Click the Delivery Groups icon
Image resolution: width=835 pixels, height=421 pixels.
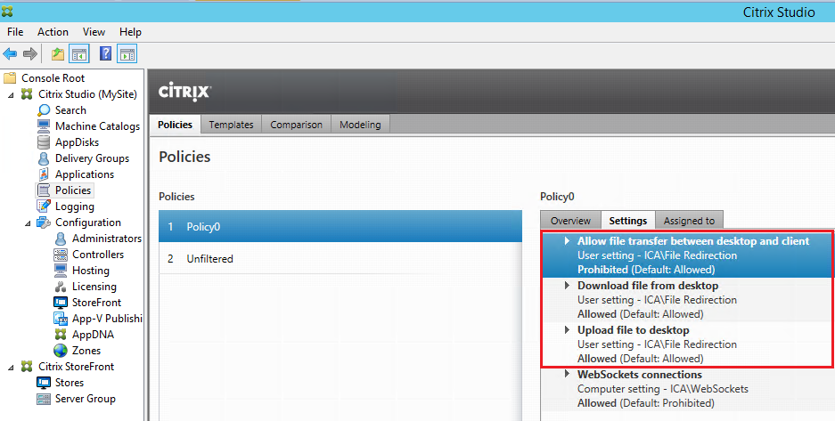(44, 158)
